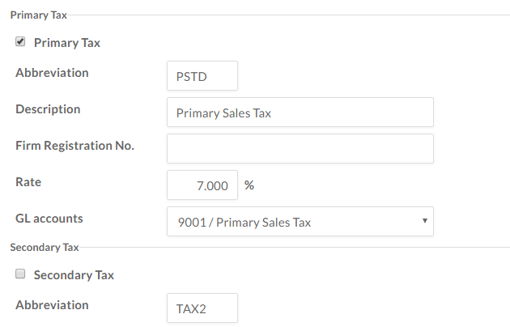Enable the Secondary Tax checkbox
The width and height of the screenshot is (510, 327).
[20, 274]
